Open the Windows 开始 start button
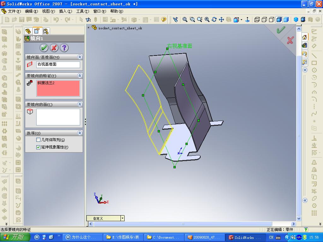323x242 pixels. (15, 237)
